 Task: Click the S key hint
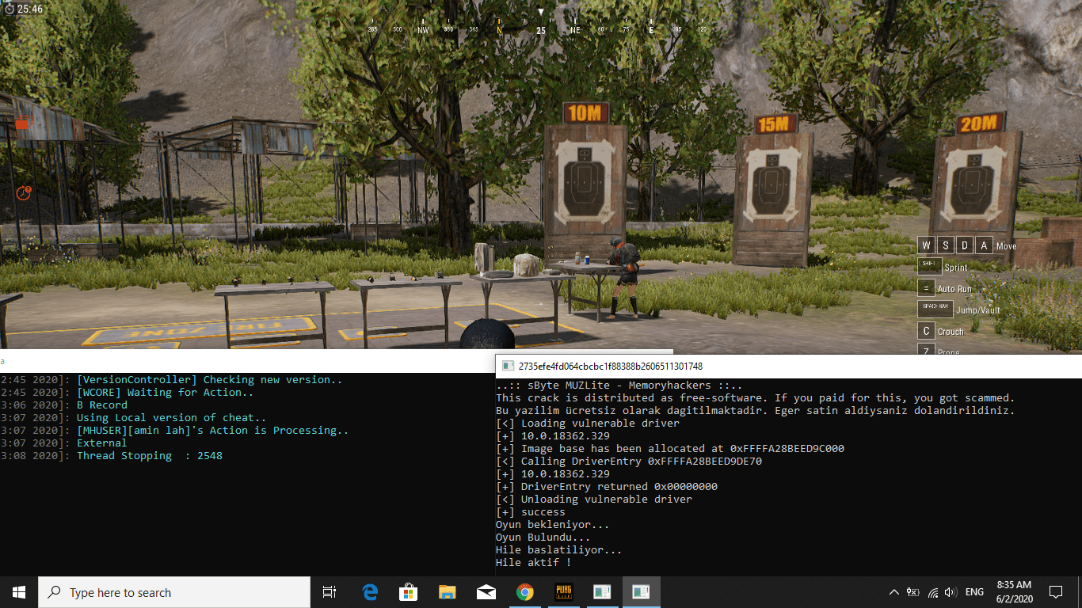coord(946,245)
